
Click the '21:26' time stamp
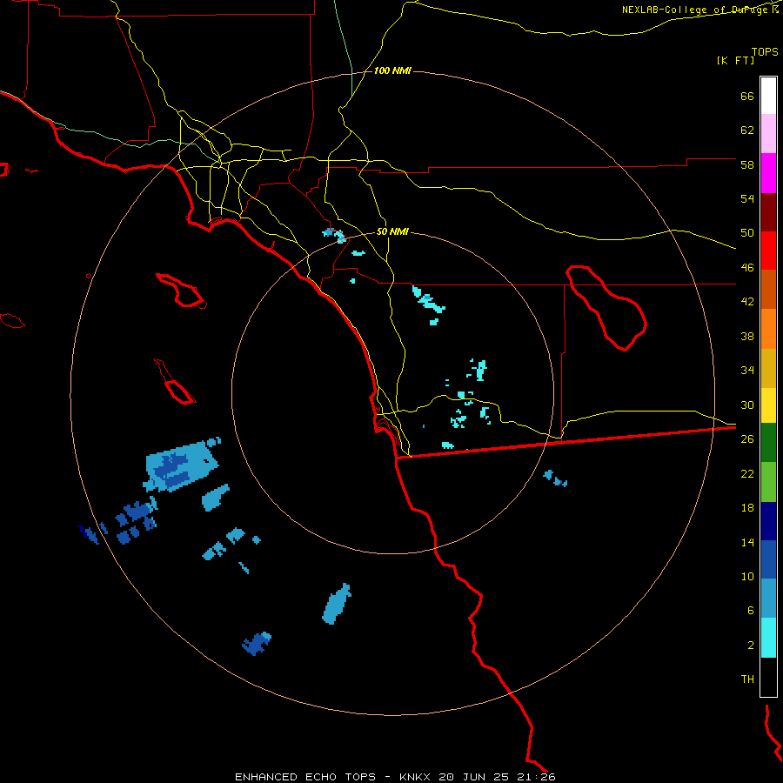[535, 777]
